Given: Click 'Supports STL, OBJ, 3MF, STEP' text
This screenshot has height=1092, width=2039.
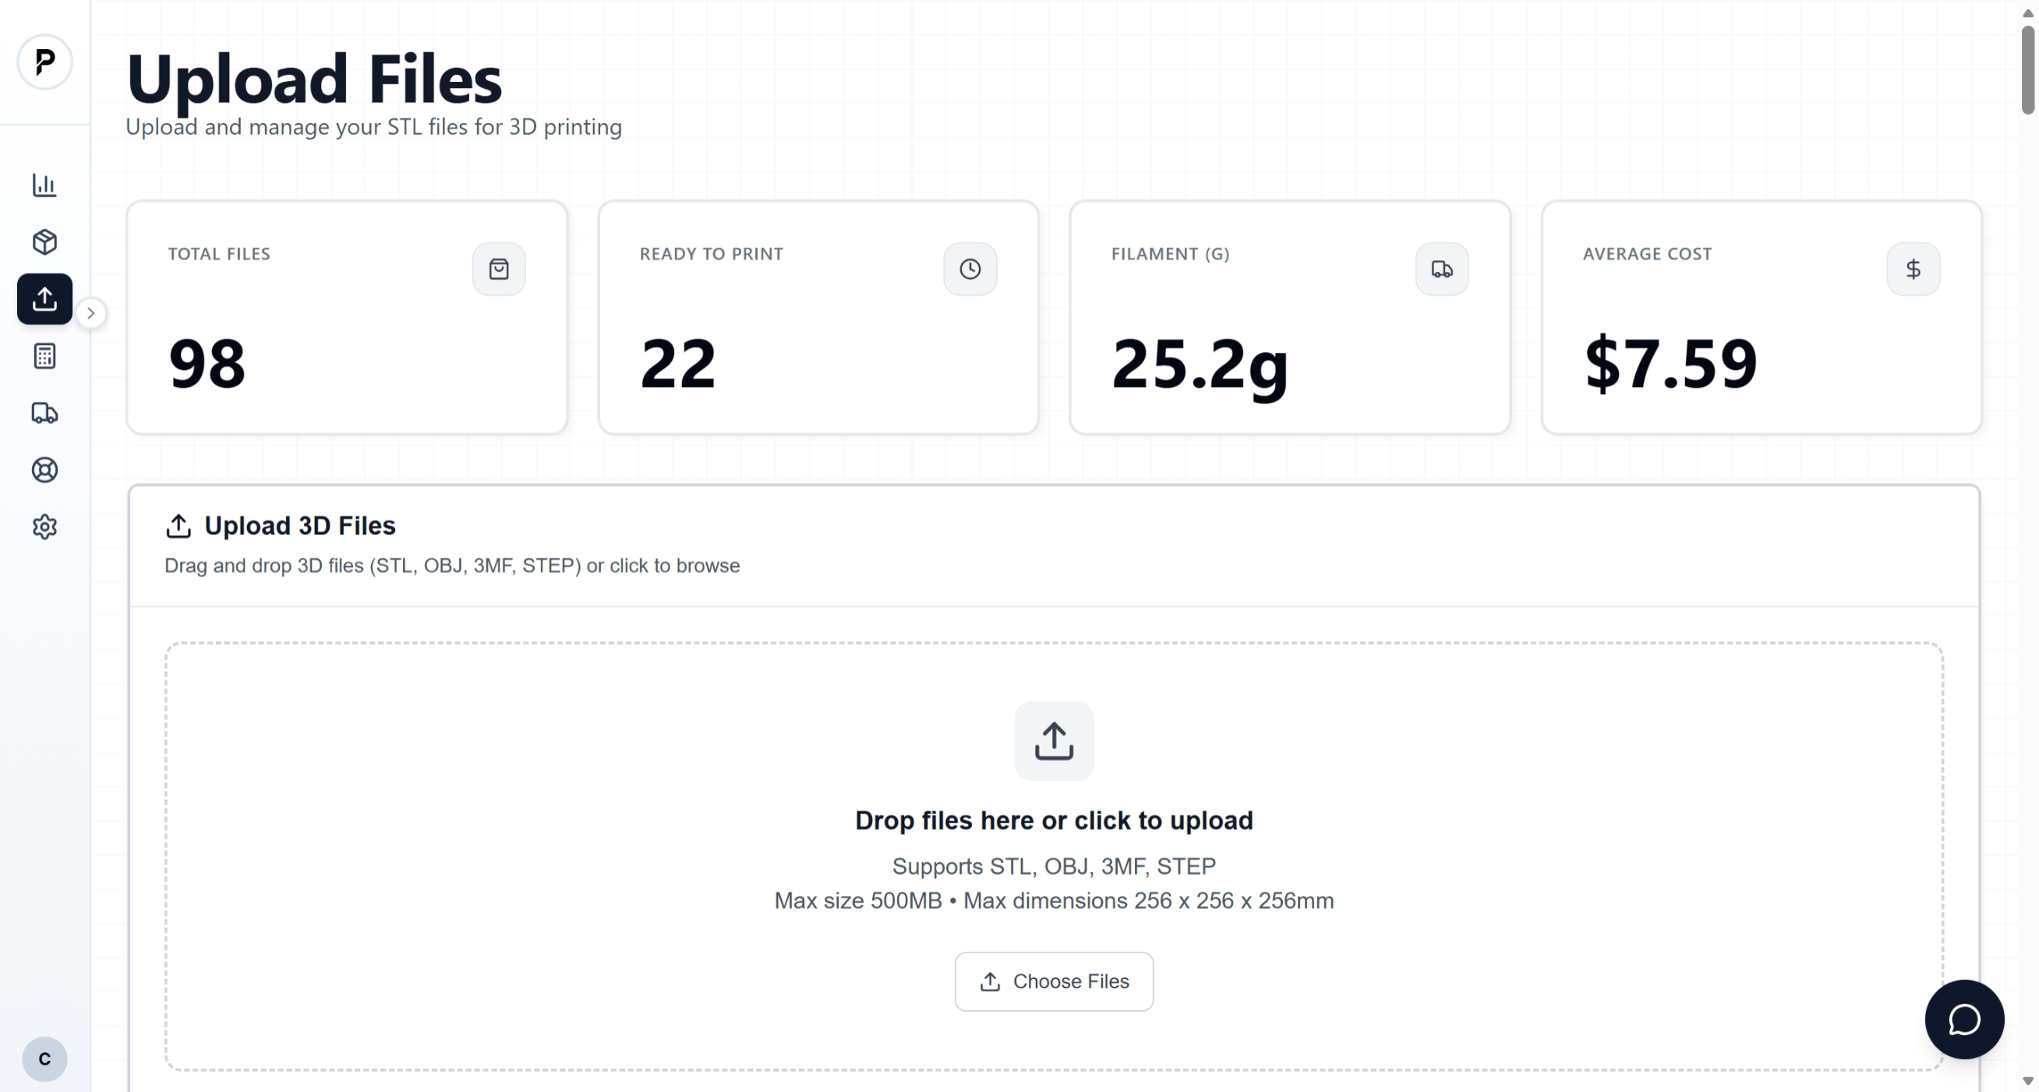Looking at the screenshot, I should click(1054, 867).
